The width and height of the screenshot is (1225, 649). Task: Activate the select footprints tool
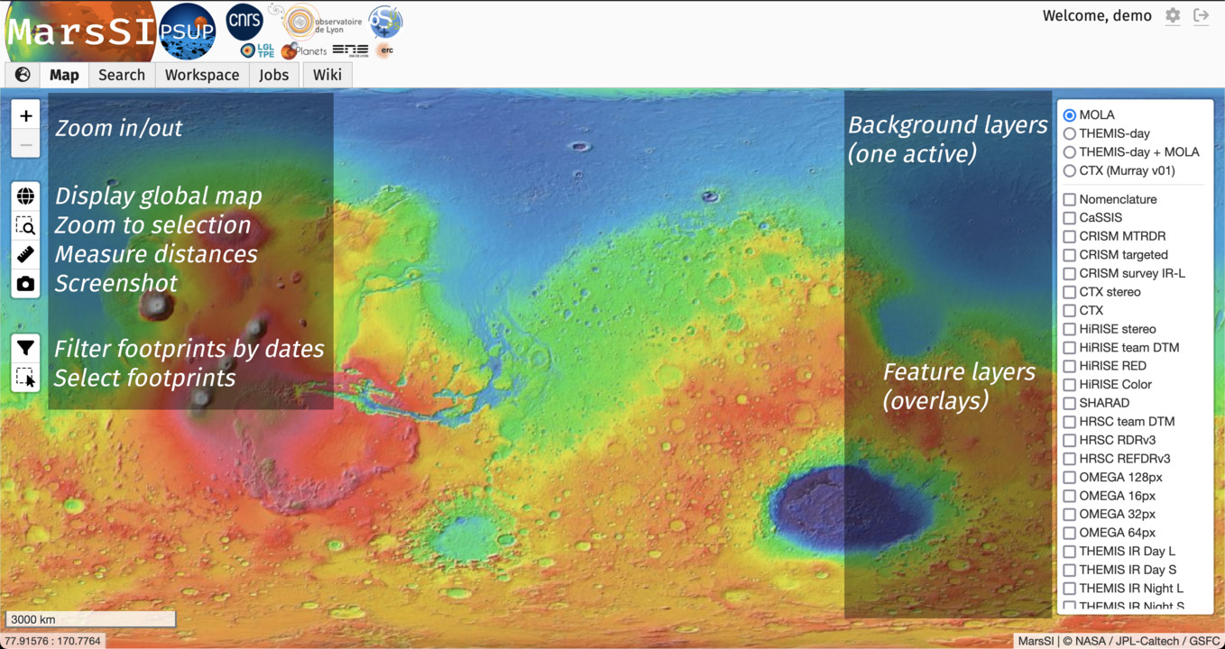click(25, 377)
